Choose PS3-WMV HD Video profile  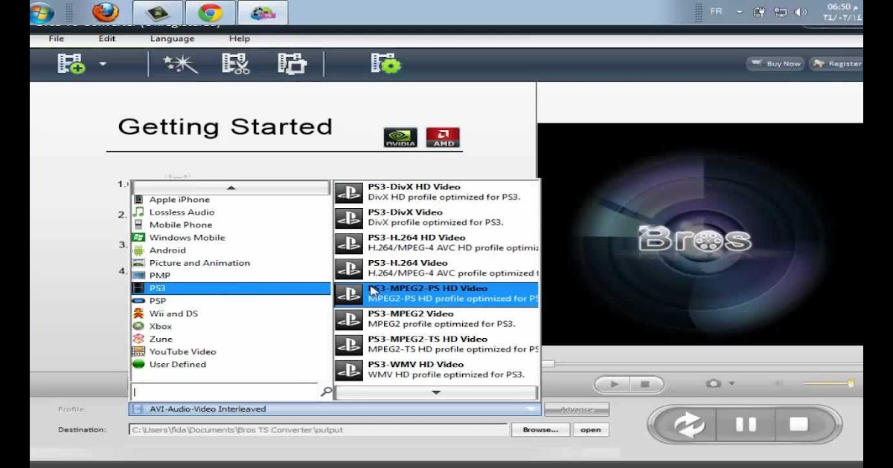(x=437, y=369)
